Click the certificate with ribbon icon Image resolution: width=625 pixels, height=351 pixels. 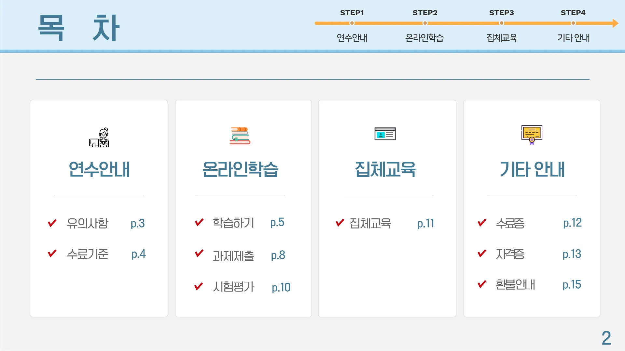tap(532, 135)
